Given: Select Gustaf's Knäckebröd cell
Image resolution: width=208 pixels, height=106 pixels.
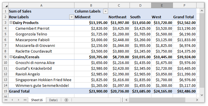Looking at the screenshot, I should coord(41,68).
